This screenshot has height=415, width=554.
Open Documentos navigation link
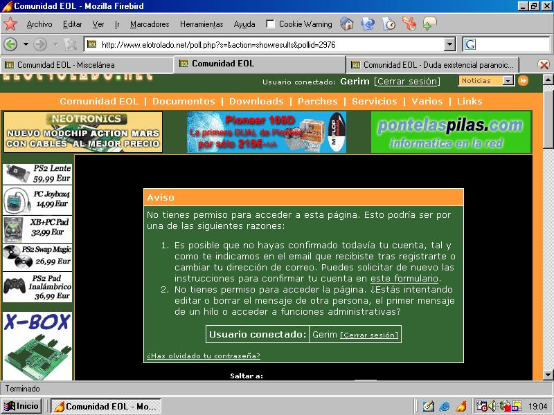pyautogui.click(x=184, y=101)
